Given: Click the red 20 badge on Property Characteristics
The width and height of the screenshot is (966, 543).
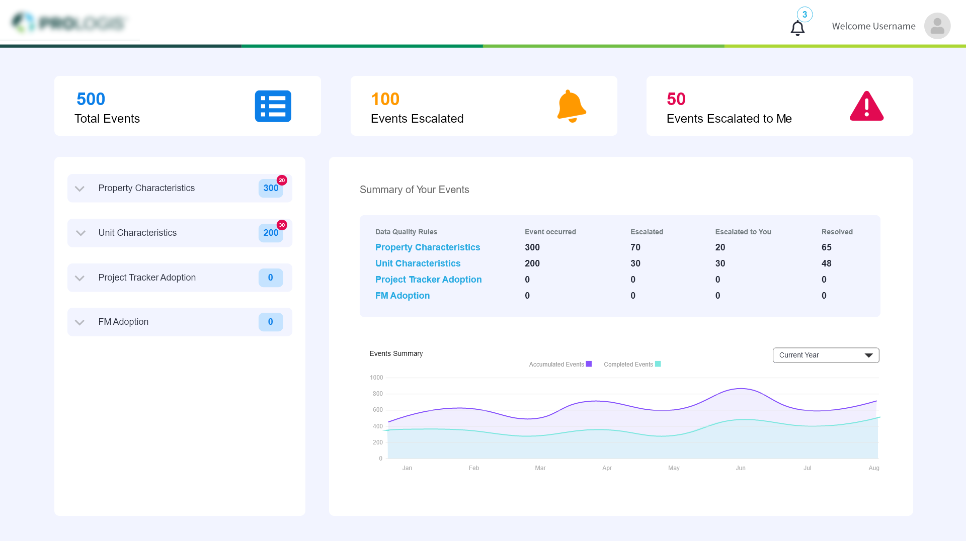Looking at the screenshot, I should (x=282, y=180).
